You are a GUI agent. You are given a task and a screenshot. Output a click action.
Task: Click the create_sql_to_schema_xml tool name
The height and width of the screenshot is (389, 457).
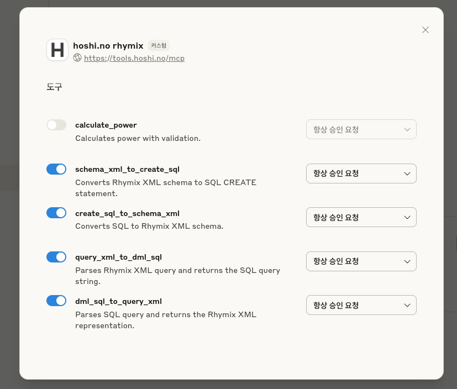click(x=127, y=214)
